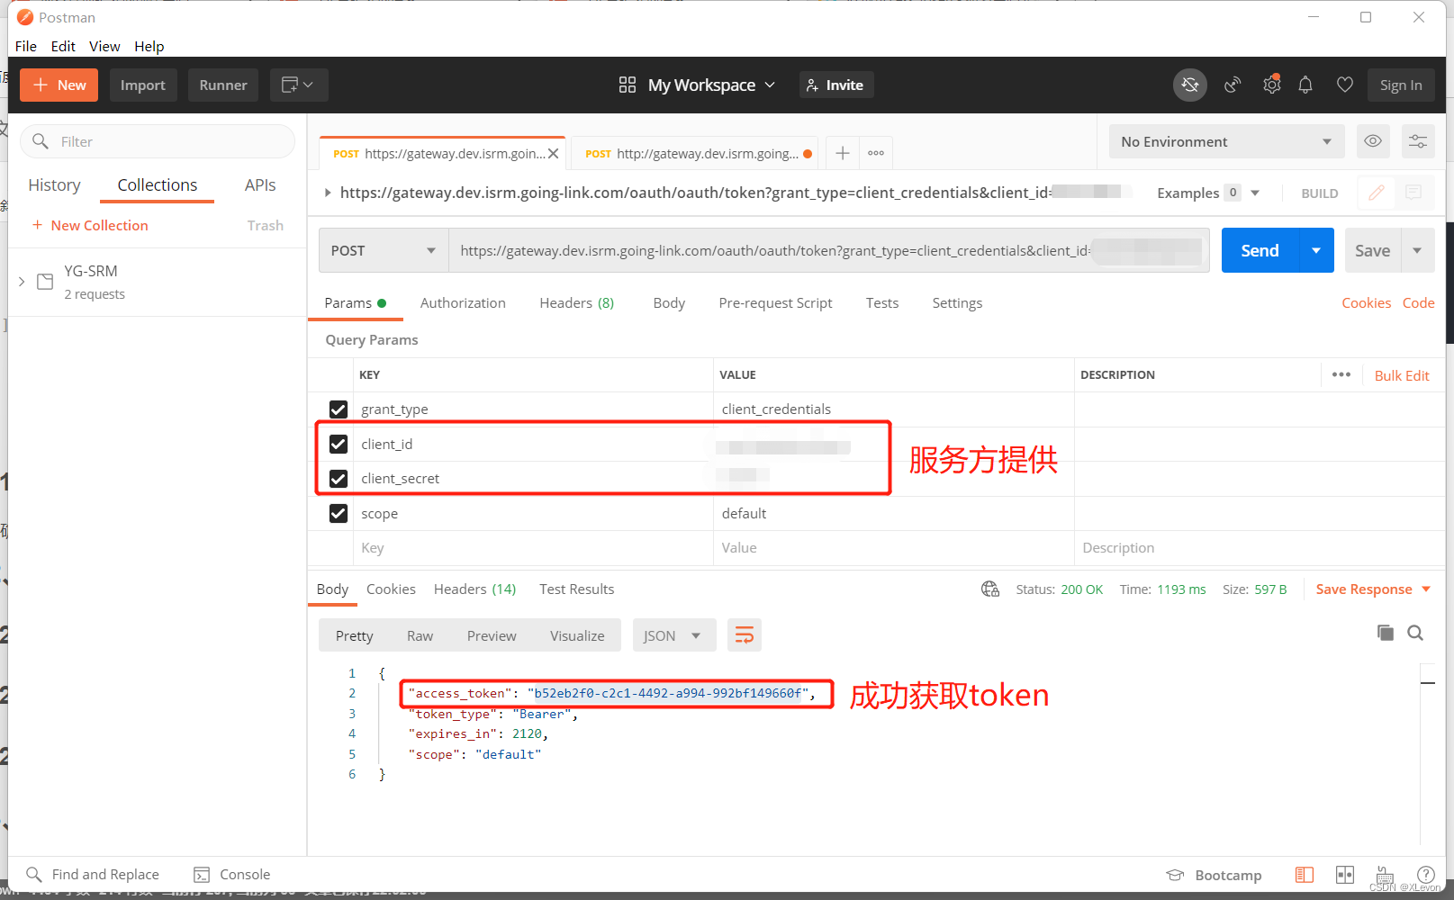This screenshot has height=900, width=1454.
Task: Switch response view to Raw
Action: [x=420, y=635]
